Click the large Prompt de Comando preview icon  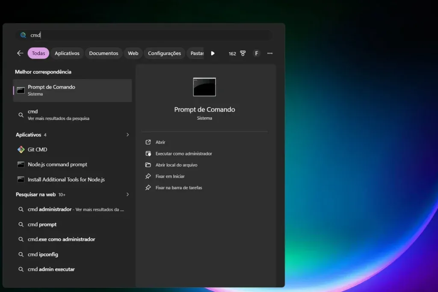204,87
